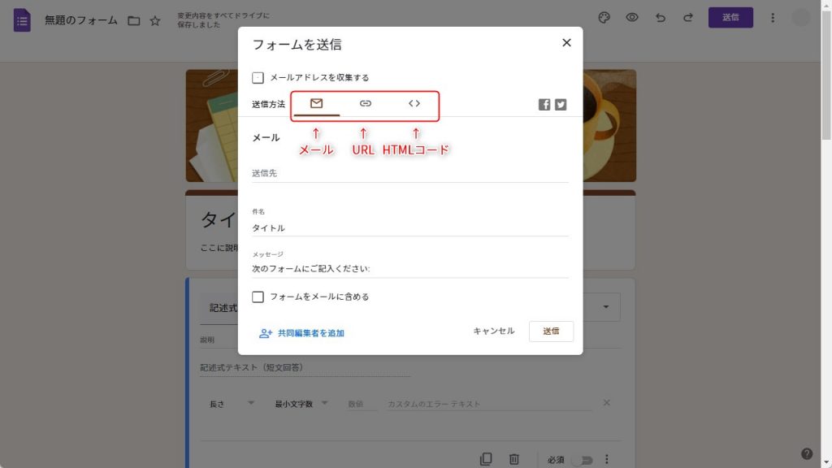Duplicate the question with copy icon
The image size is (832, 468).
pos(486,459)
